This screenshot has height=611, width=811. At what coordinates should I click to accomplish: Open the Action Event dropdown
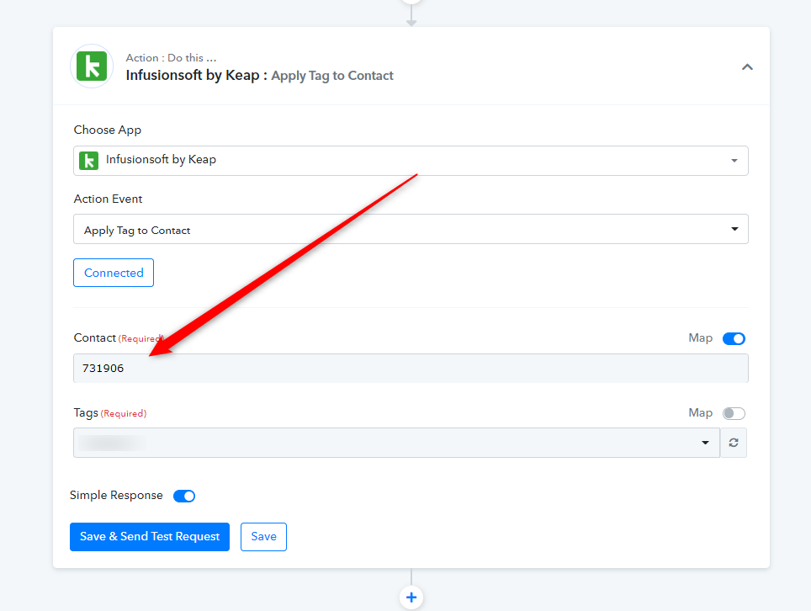411,229
